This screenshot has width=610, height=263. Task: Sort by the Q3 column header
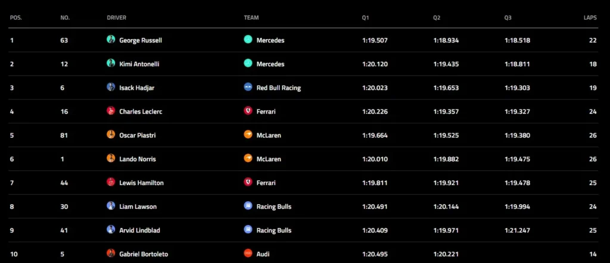pyautogui.click(x=508, y=18)
